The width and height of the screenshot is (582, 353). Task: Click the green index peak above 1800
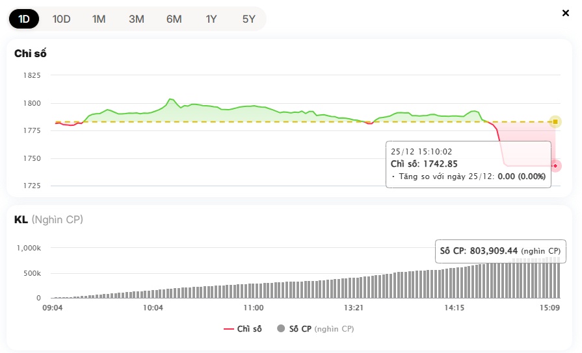(170, 99)
